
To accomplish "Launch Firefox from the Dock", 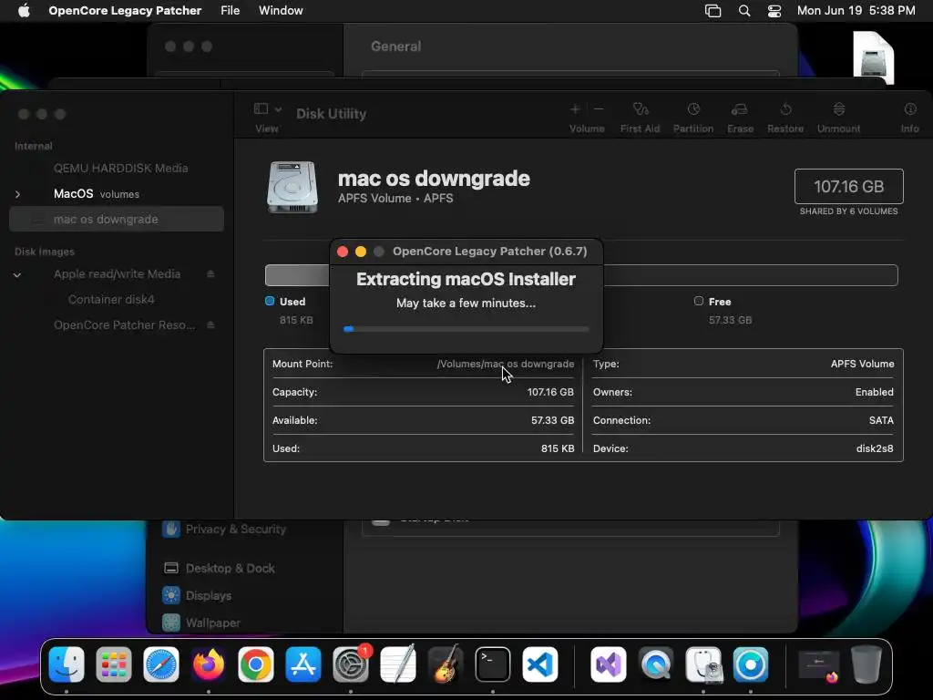I will click(x=209, y=664).
